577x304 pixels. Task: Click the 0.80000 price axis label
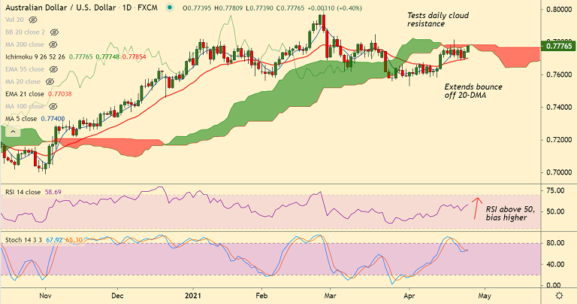pos(559,9)
